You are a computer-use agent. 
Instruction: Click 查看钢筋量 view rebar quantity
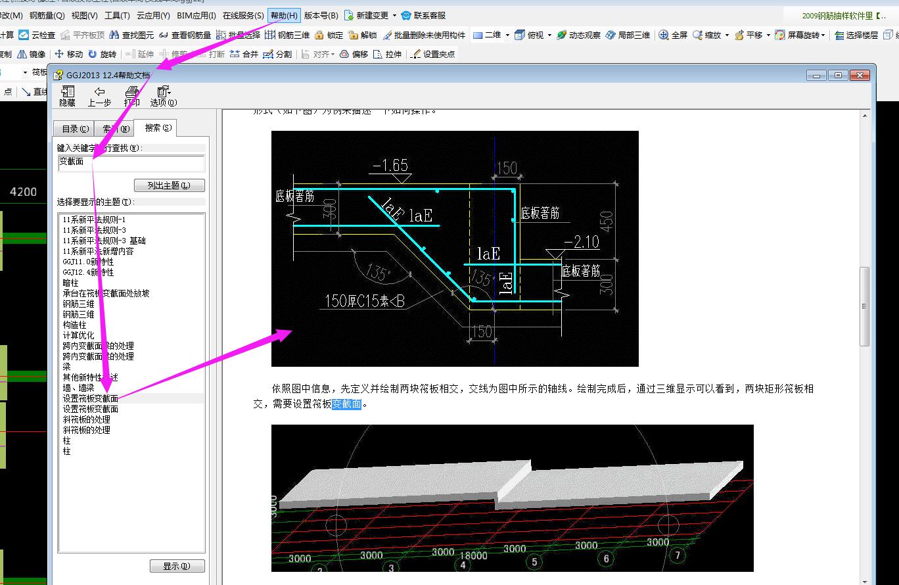(185, 35)
